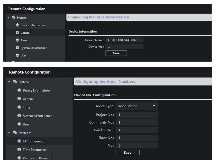Click the Device Name input field

pyautogui.click(x=124, y=40)
